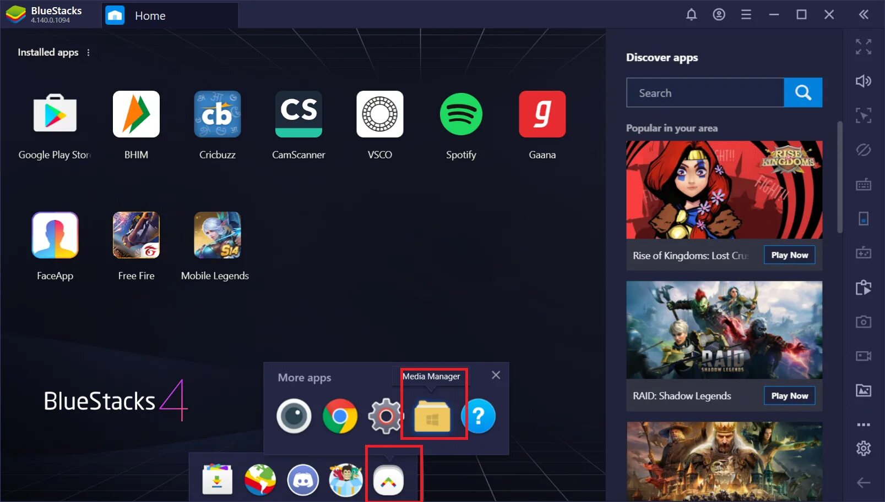Open the cartoon character dock icon

[x=346, y=480]
